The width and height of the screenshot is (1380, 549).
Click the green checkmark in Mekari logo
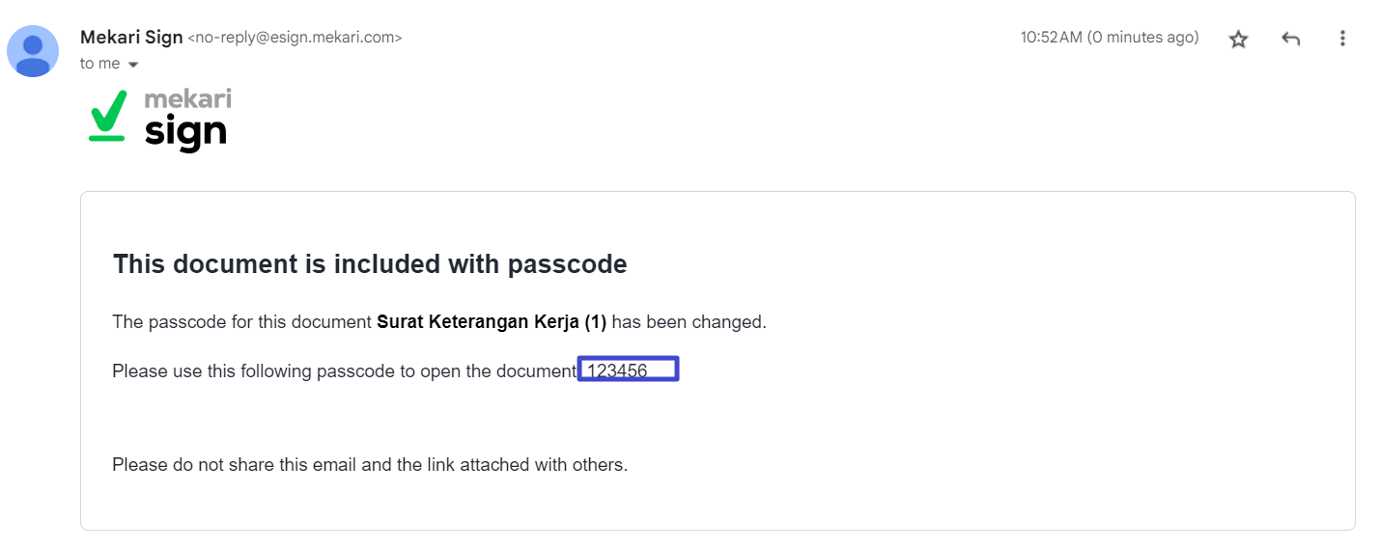[107, 116]
